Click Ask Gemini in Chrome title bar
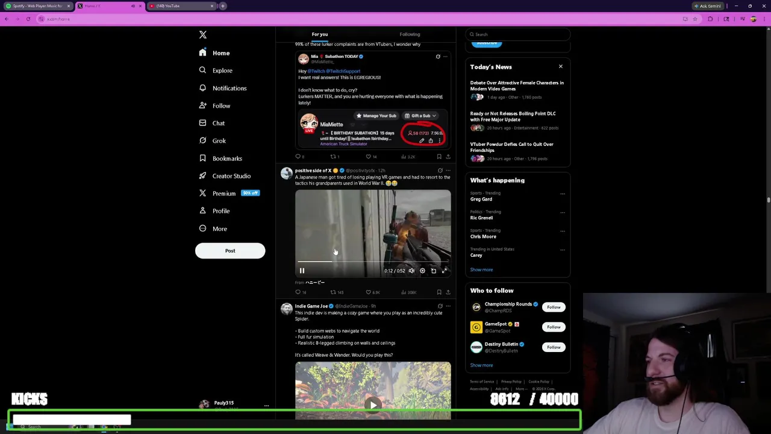The width and height of the screenshot is (771, 434). 708,6
